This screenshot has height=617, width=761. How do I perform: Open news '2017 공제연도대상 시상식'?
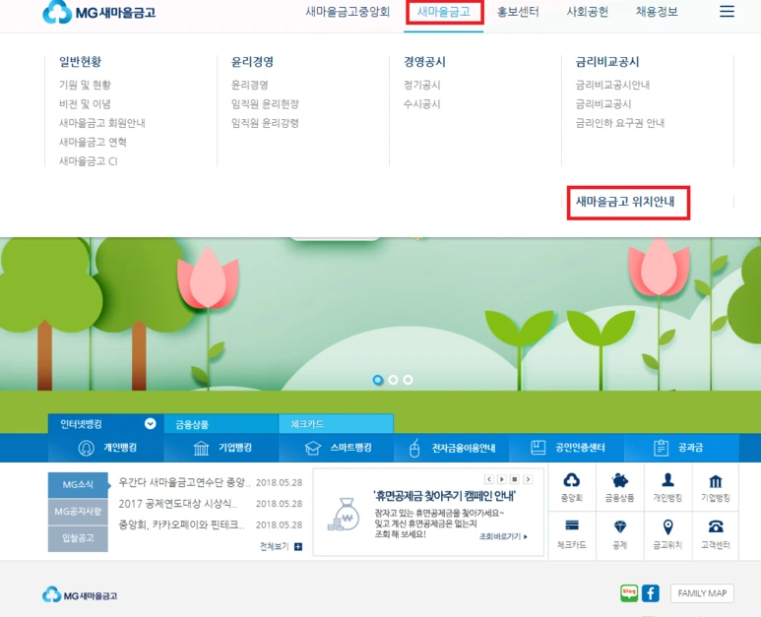click(x=177, y=504)
